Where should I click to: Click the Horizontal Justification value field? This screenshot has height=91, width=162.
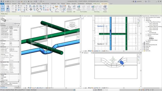pyautogui.click(x=14, y=27)
